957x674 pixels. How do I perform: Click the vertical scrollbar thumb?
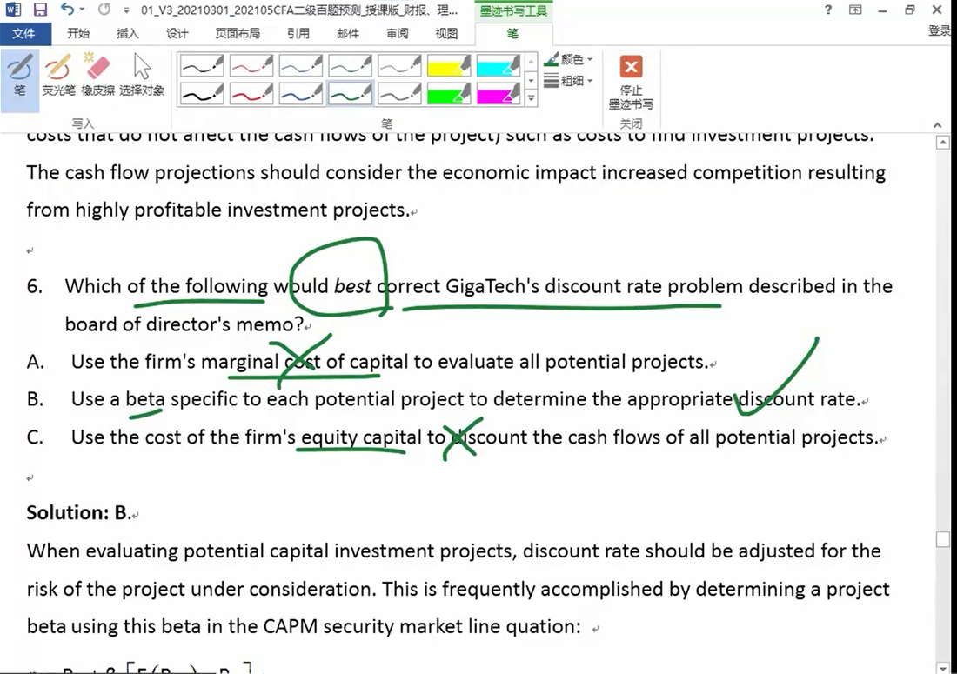[x=943, y=539]
